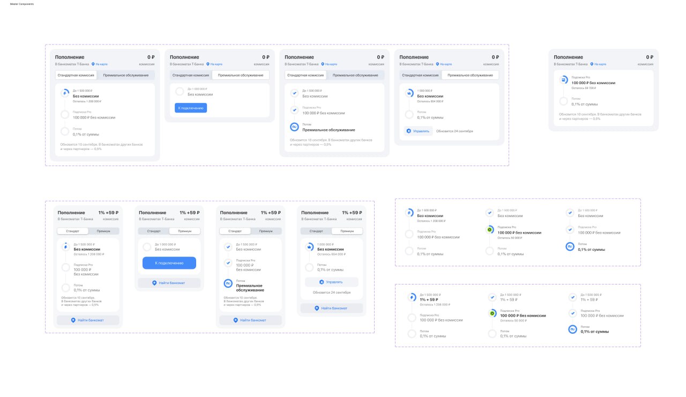Click pin icon in 'Найти банкомат' under the 'Управлять' card
Image resolution: width=686 pixels, height=397 pixels.
click(x=317, y=308)
